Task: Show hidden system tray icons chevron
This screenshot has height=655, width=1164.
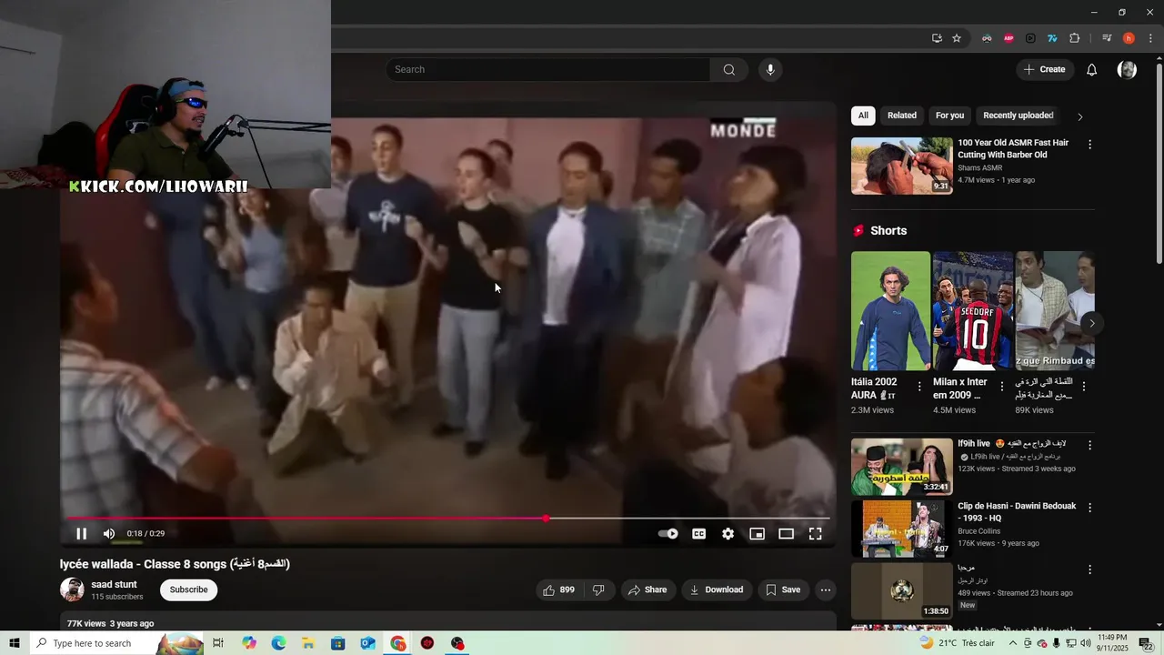Action: pos(1013,643)
